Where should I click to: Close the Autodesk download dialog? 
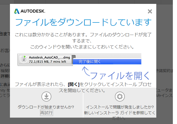(x=150, y=11)
